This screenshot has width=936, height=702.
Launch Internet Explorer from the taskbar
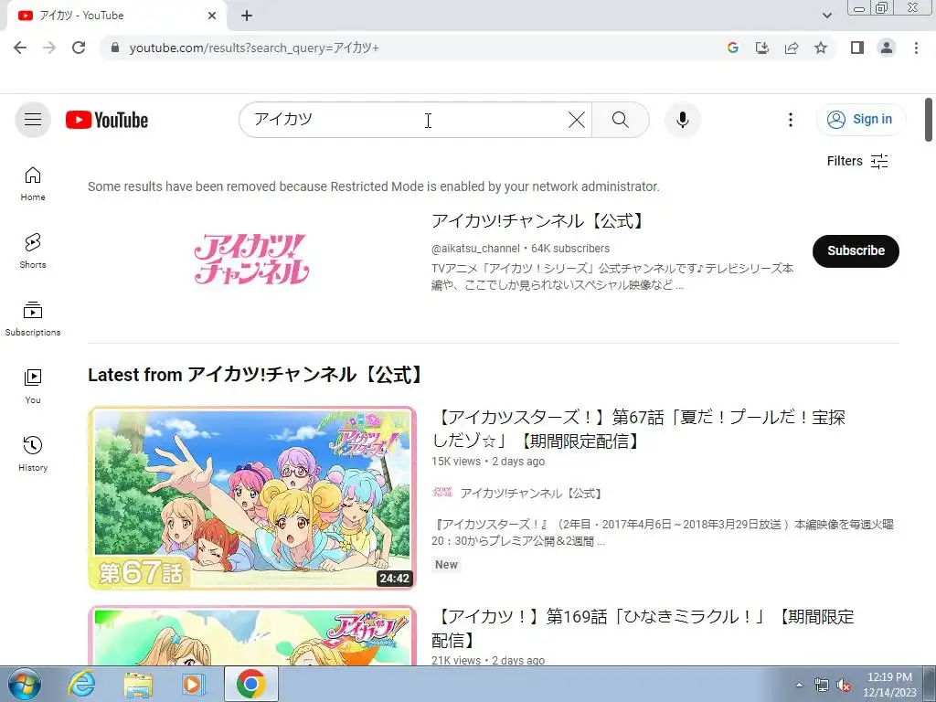pos(81,684)
